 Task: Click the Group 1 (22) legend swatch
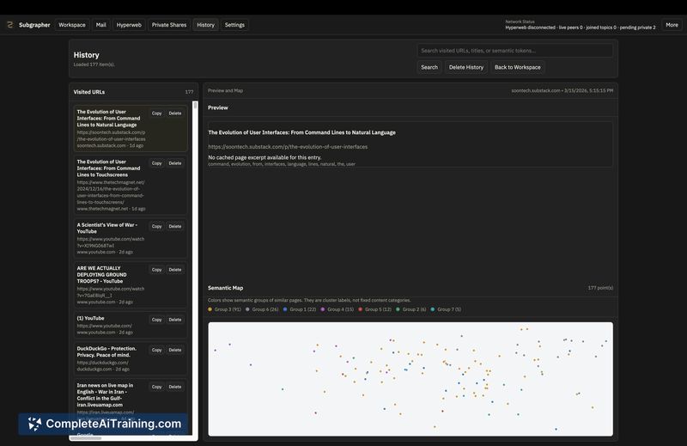pyautogui.click(x=285, y=309)
